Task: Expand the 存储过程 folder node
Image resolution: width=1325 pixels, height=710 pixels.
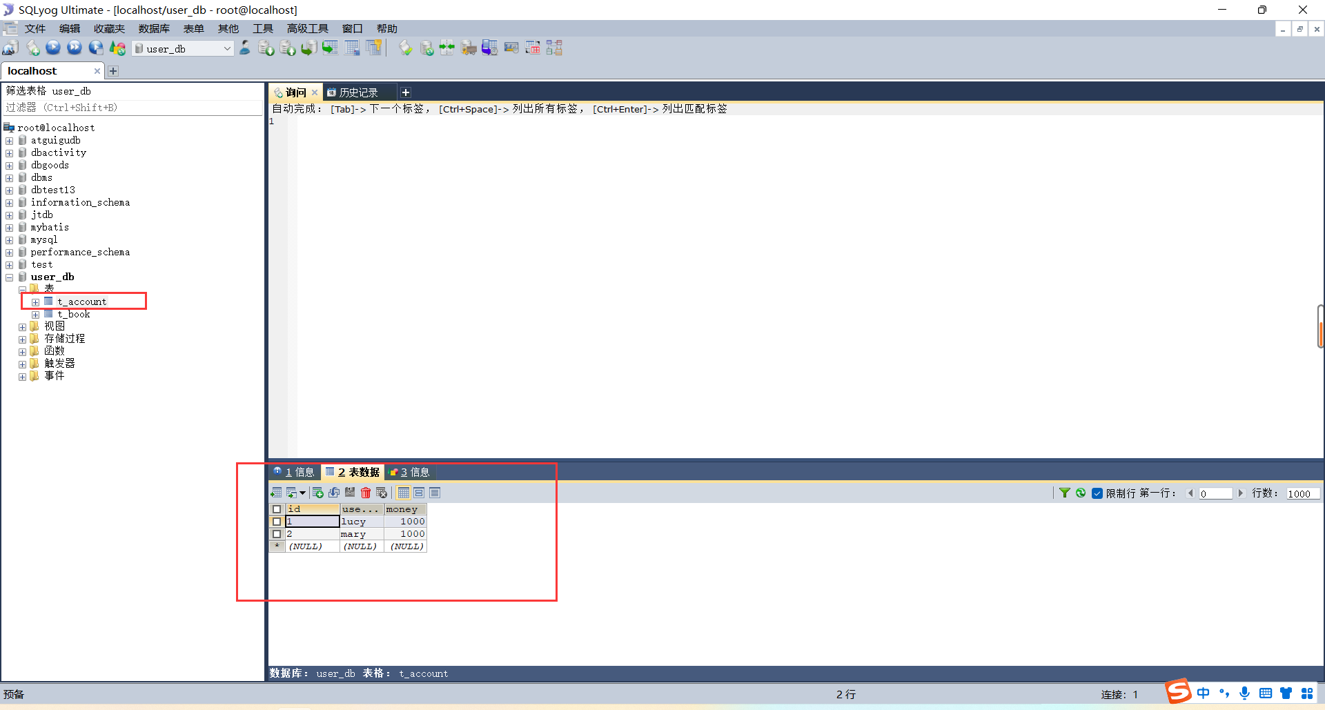Action: (22, 339)
